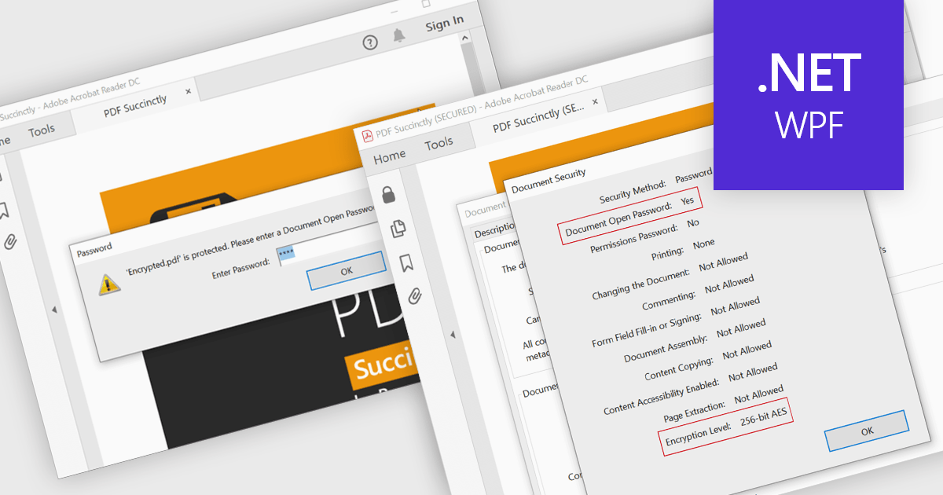This screenshot has height=495, width=943.
Task: Open the Tools tab in the left Acrobat window
Action: coord(42,131)
